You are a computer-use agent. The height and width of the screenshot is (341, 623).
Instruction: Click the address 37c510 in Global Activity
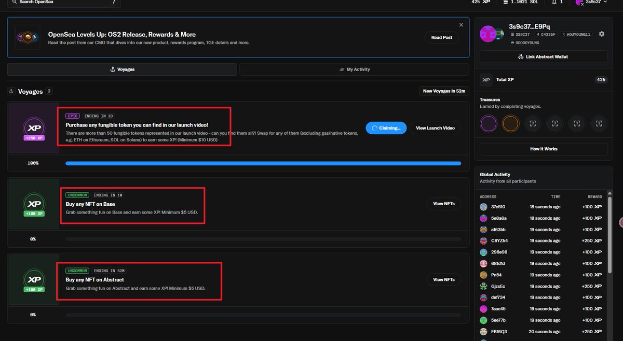coord(498,207)
